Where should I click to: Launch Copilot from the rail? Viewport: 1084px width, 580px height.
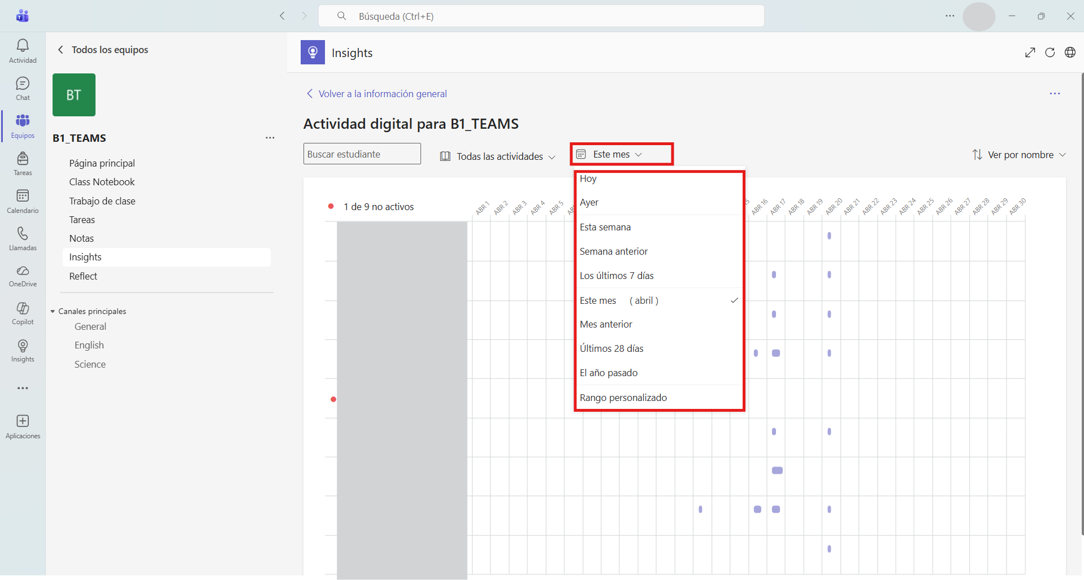pos(23,313)
